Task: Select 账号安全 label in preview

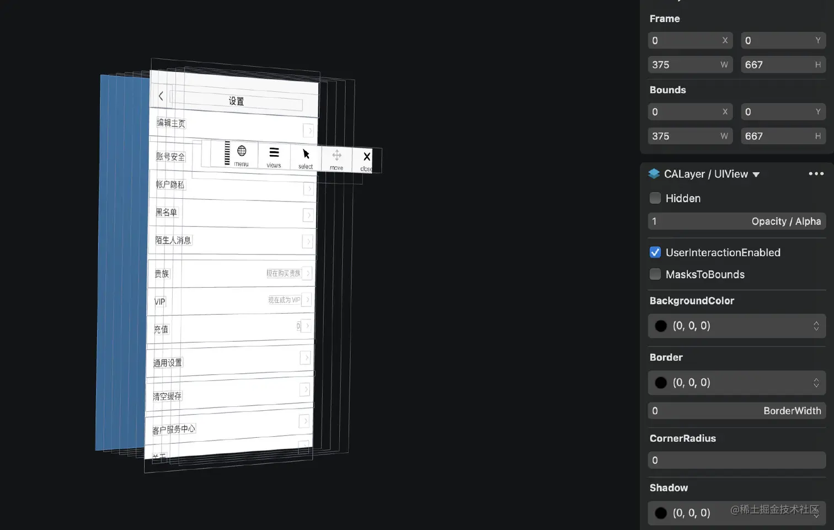Action: click(170, 157)
